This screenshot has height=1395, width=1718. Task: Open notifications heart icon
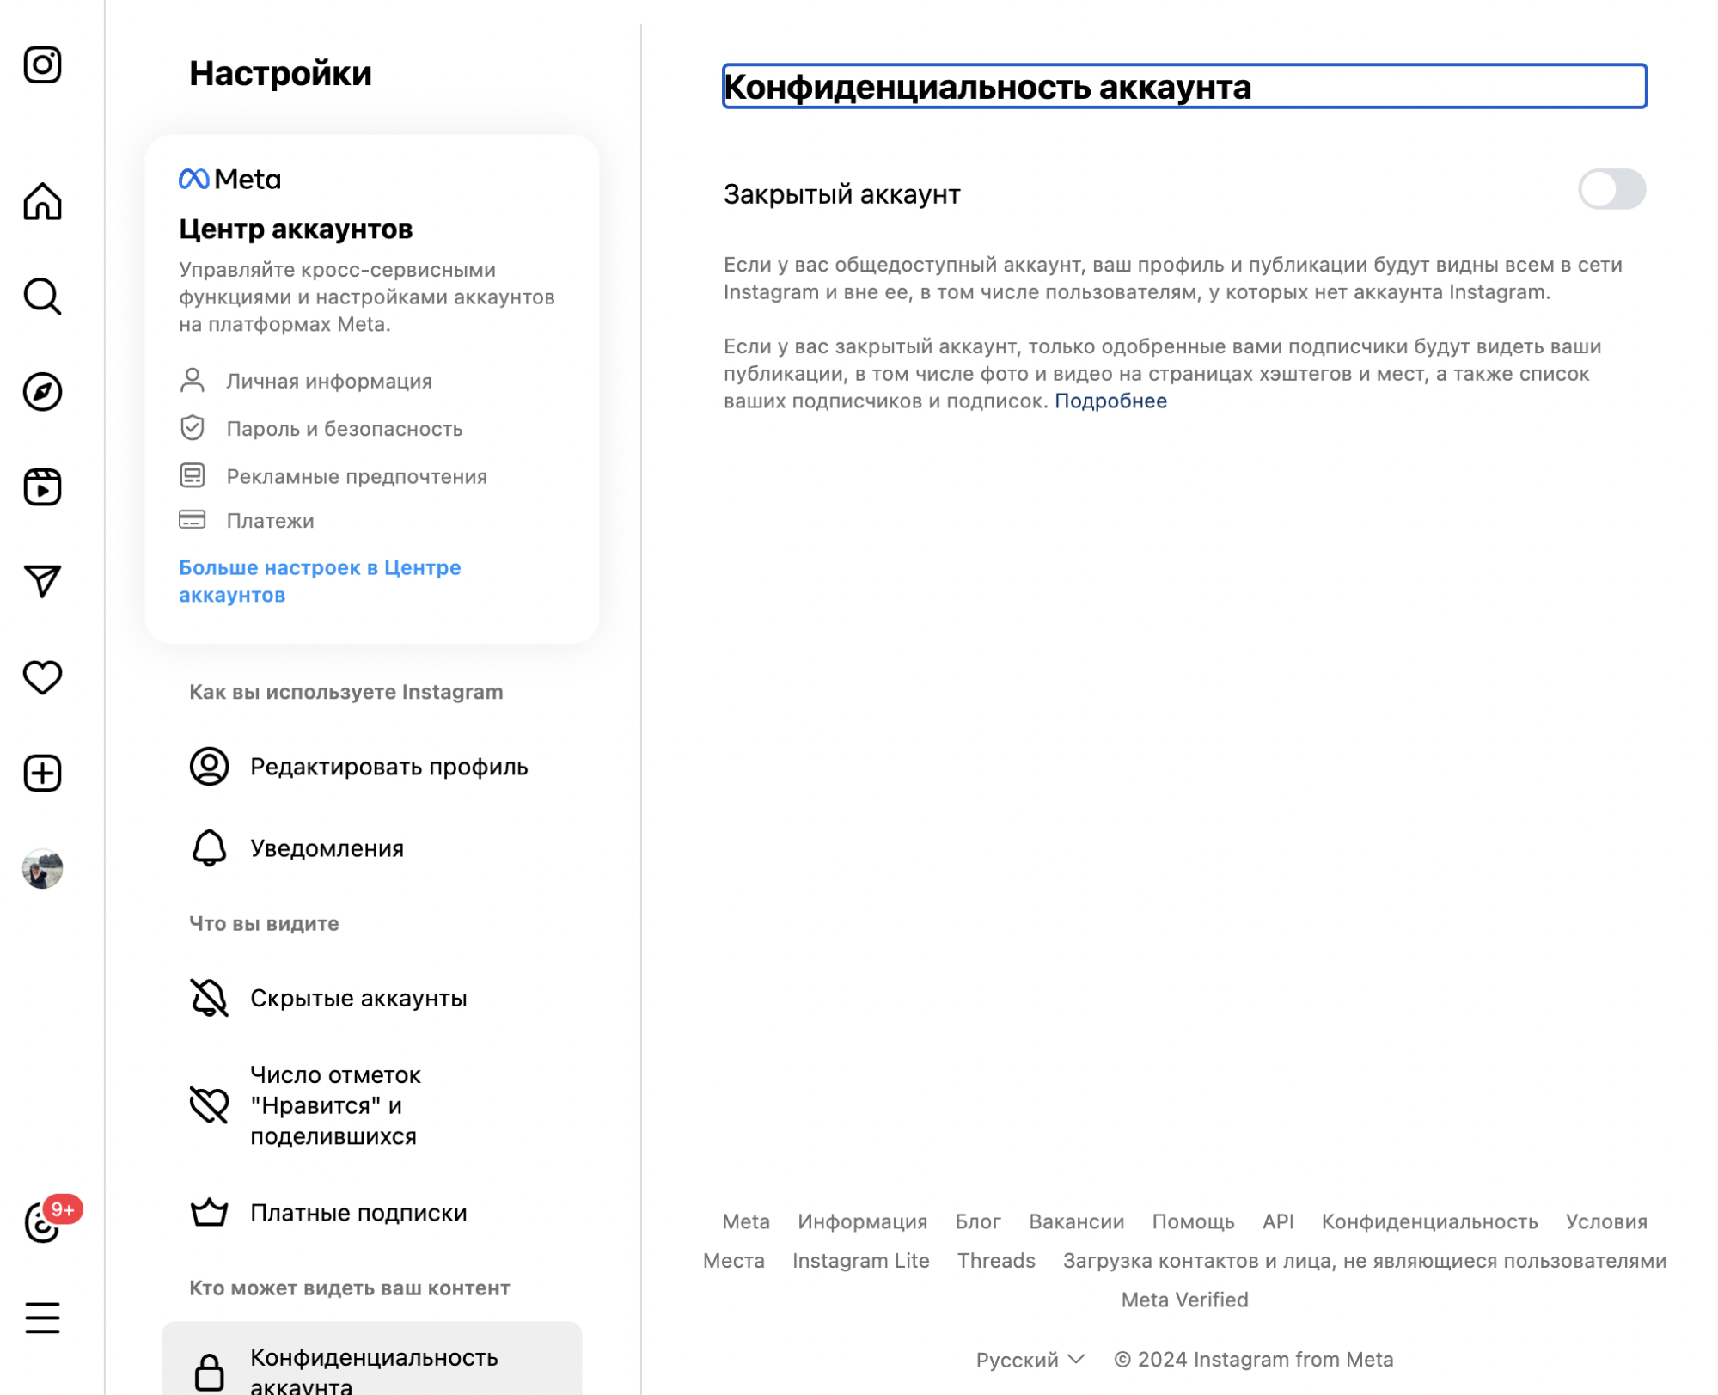42,677
